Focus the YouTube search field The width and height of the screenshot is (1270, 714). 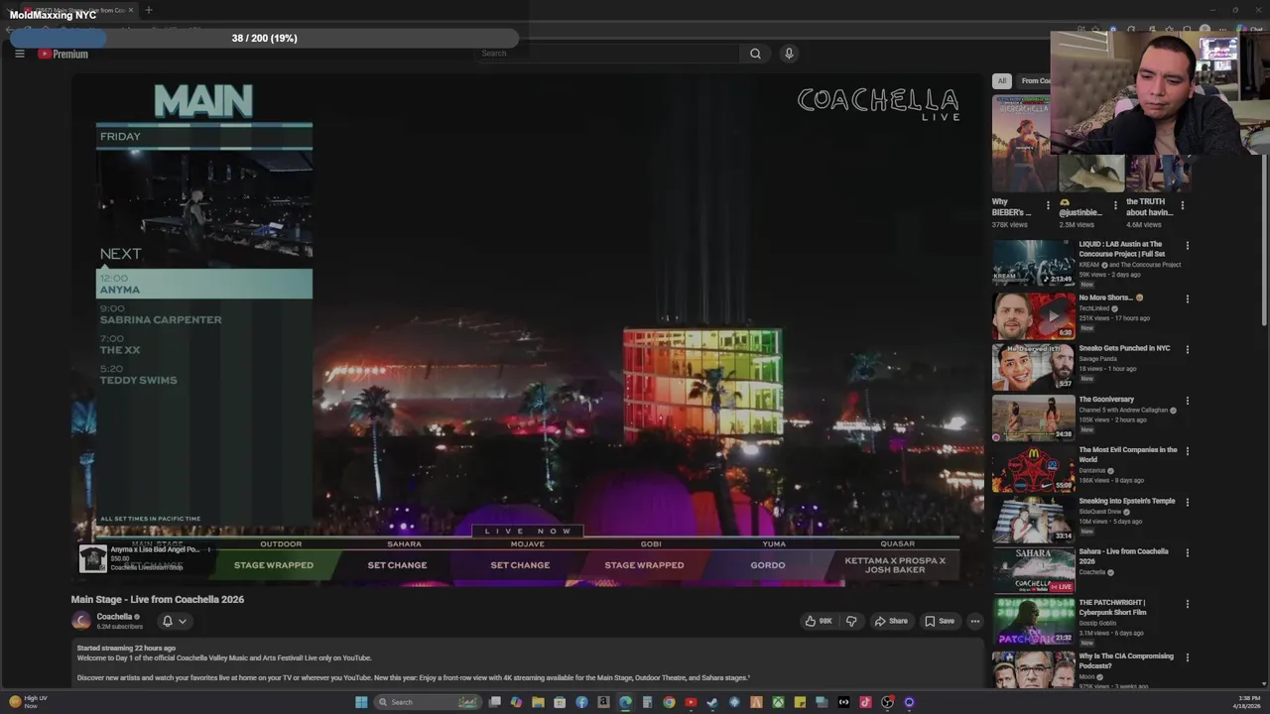tap(607, 54)
